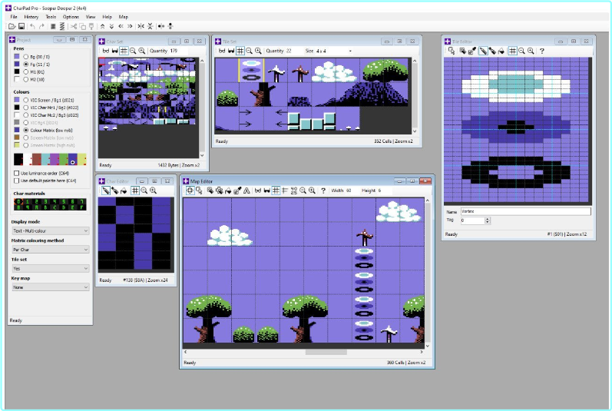The image size is (612, 411).
Task: Select char material 0 cell
Action: coord(18,201)
